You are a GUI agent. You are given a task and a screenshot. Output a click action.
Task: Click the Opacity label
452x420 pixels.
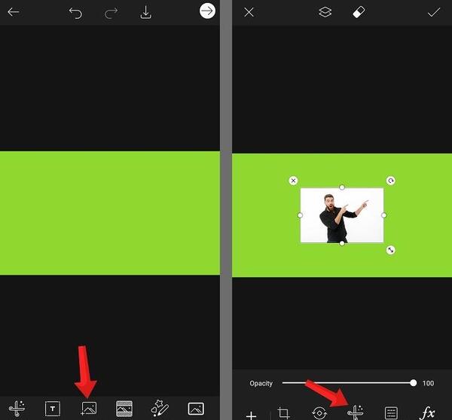pos(261,383)
